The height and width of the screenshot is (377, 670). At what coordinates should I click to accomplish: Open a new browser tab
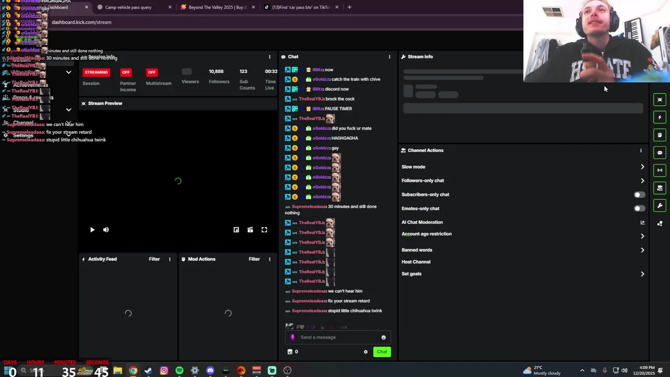(349, 7)
